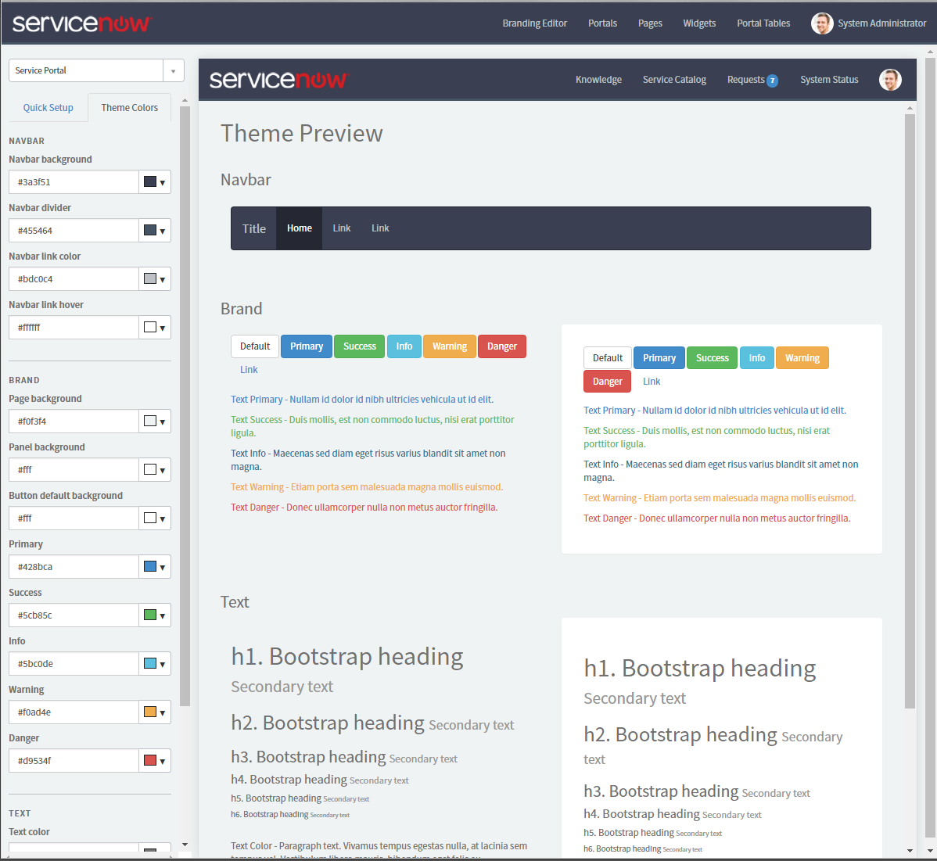Edit the Warning color hex field
Image resolution: width=937 pixels, height=861 pixels.
[74, 712]
